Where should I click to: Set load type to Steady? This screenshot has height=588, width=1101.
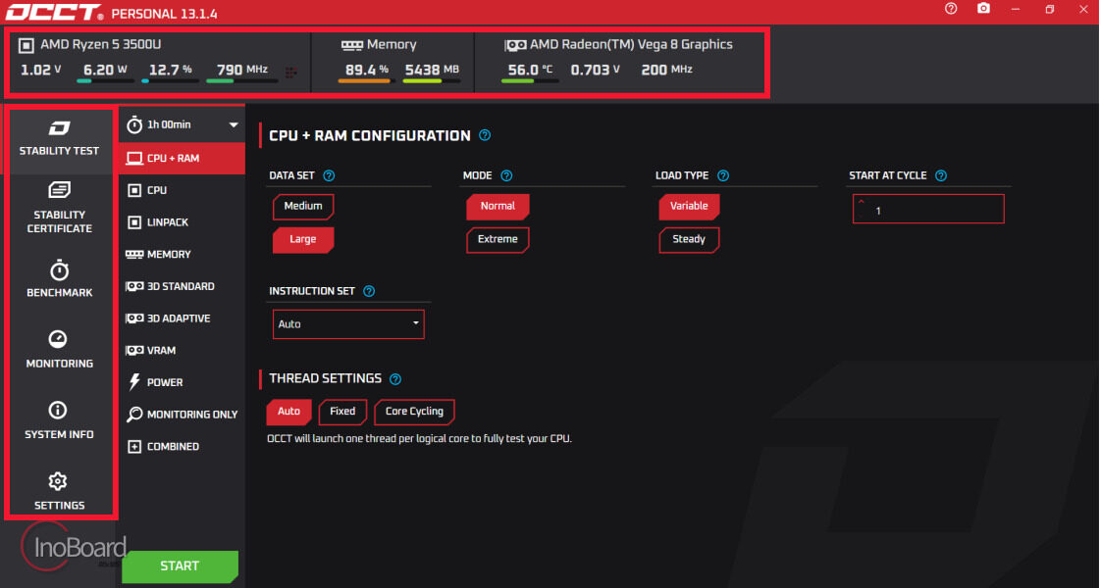(x=689, y=240)
